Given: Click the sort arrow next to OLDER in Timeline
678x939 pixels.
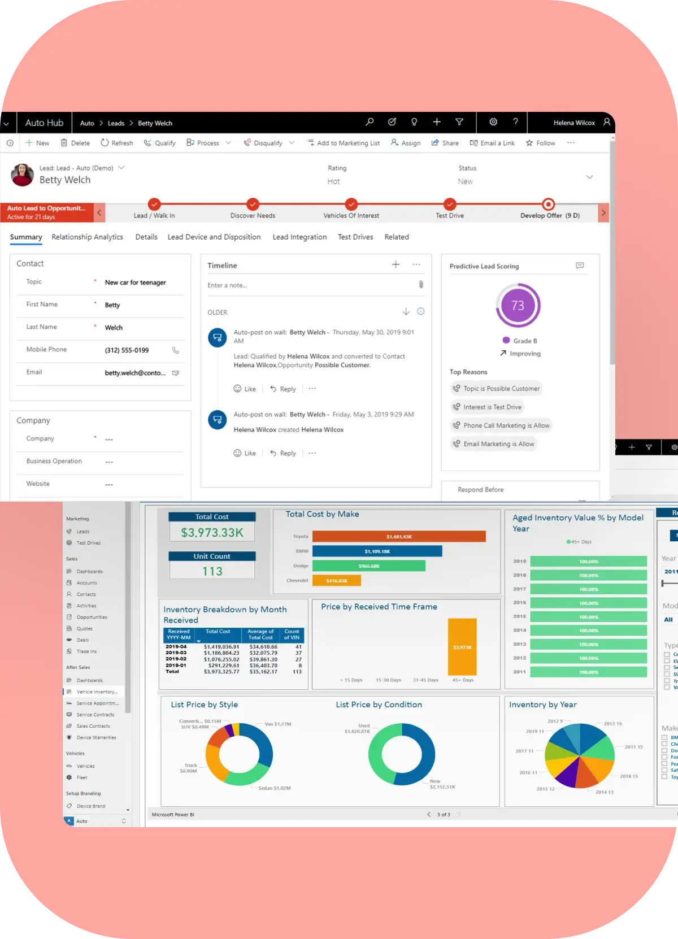Looking at the screenshot, I should point(406,311).
